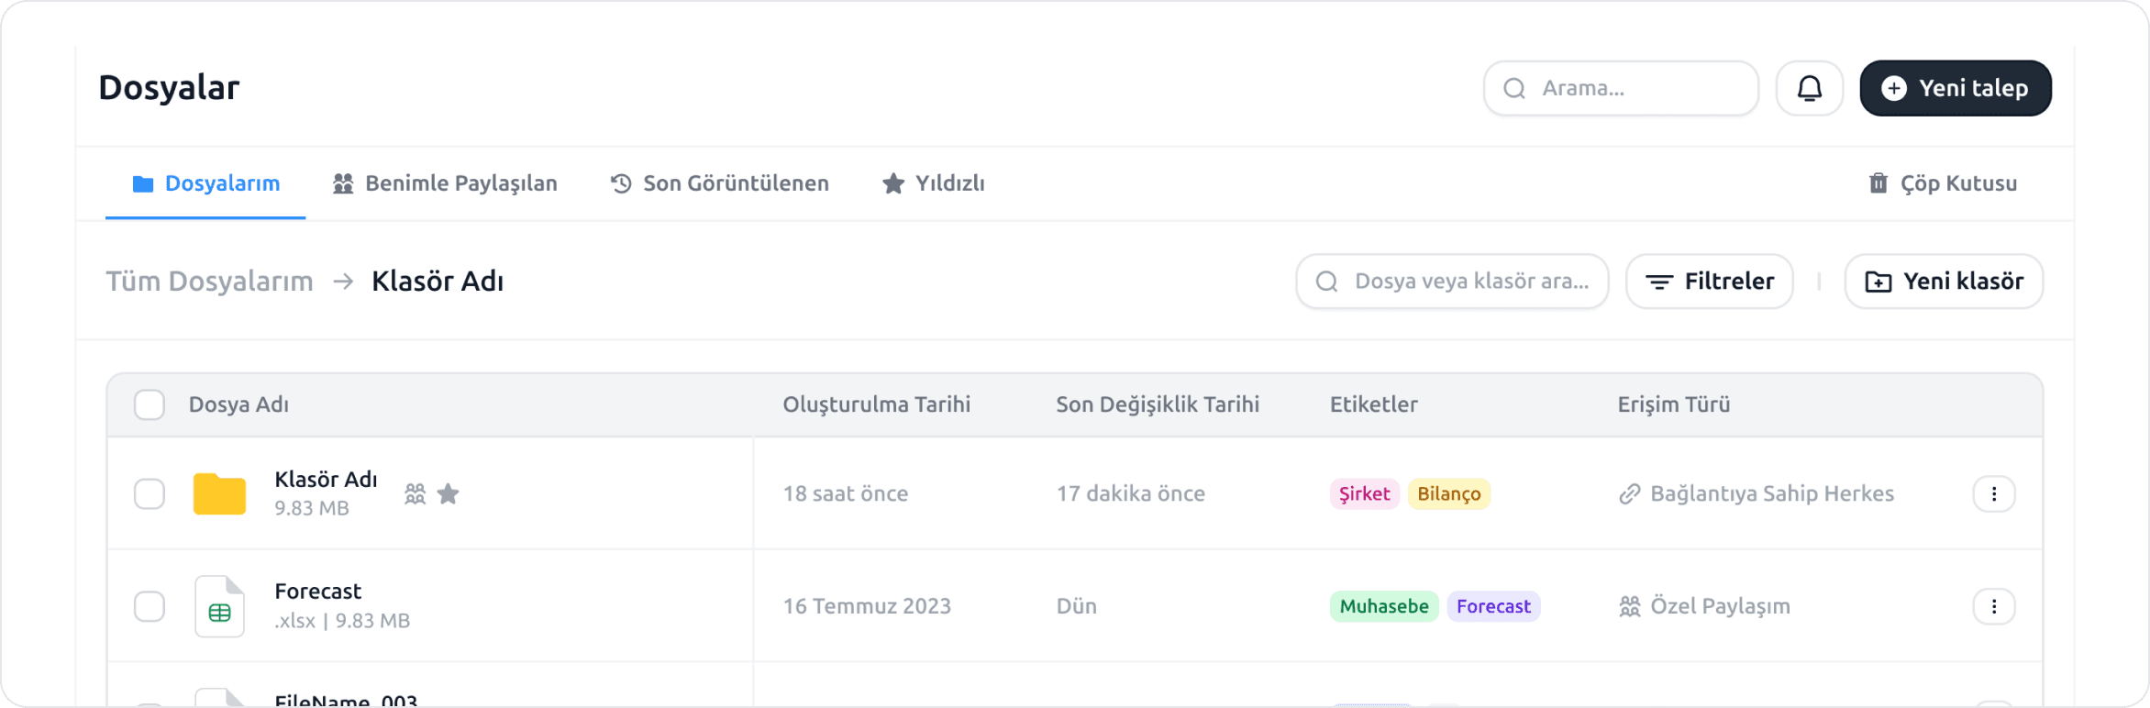Click the star icon beside Klasör Adı

(x=449, y=494)
